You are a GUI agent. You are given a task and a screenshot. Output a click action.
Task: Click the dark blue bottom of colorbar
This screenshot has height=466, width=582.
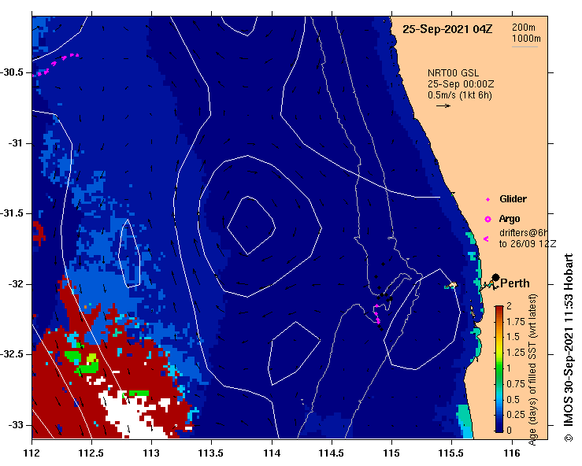499,428
